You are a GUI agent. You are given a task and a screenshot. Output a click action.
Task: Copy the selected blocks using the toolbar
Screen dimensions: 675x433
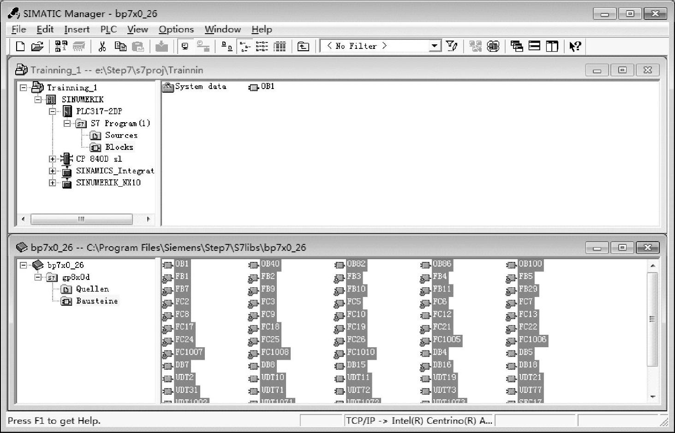point(120,46)
